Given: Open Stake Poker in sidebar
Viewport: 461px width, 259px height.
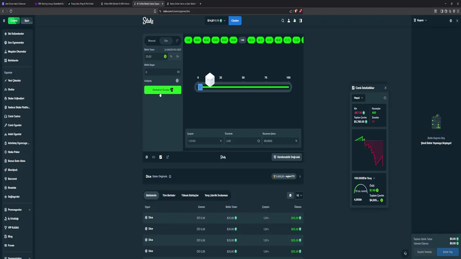Looking at the screenshot, I should (16, 152).
